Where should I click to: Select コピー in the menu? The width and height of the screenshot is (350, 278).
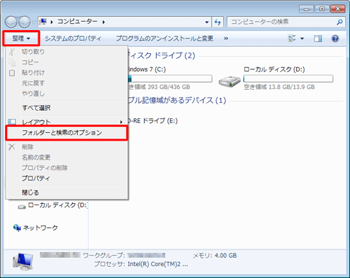point(66,62)
